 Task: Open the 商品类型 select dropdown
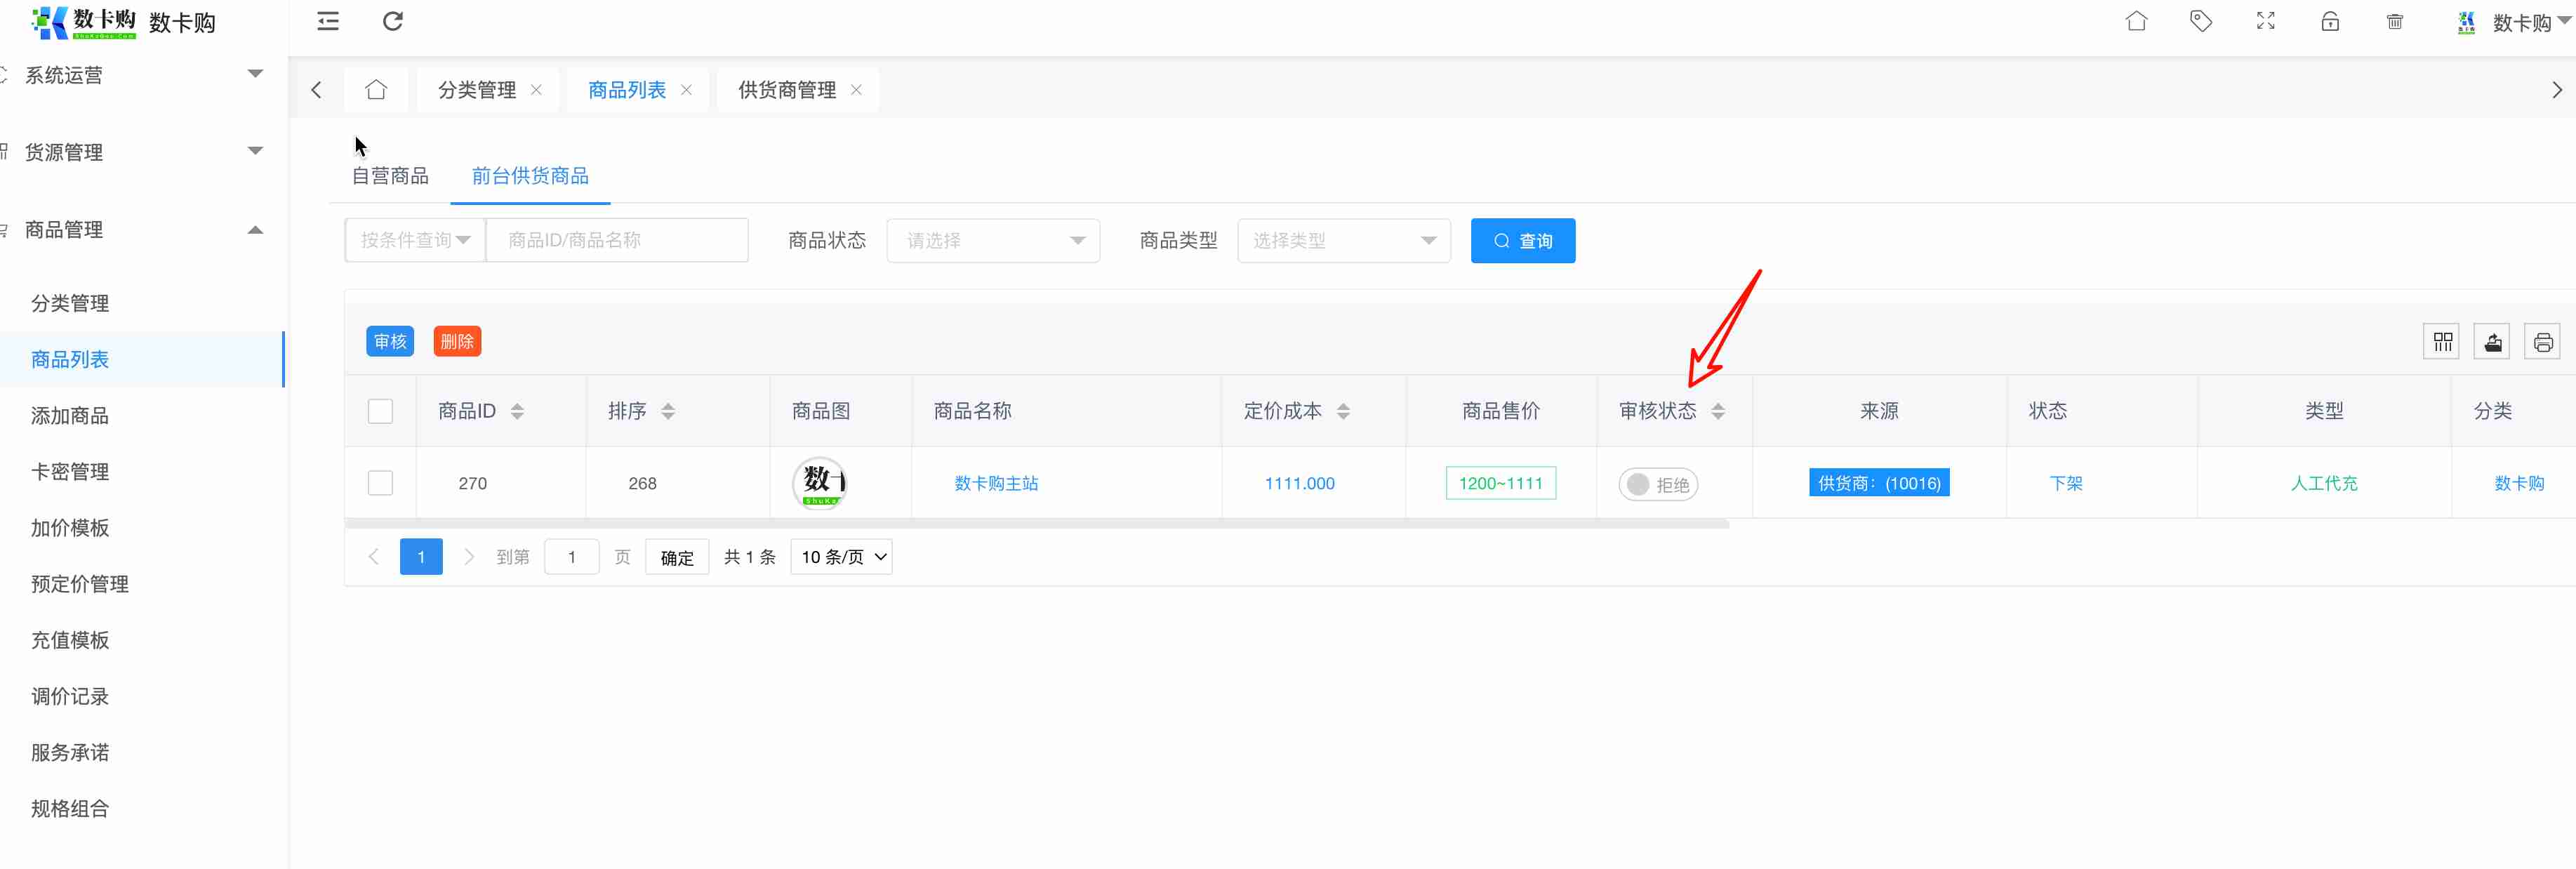coord(1343,240)
